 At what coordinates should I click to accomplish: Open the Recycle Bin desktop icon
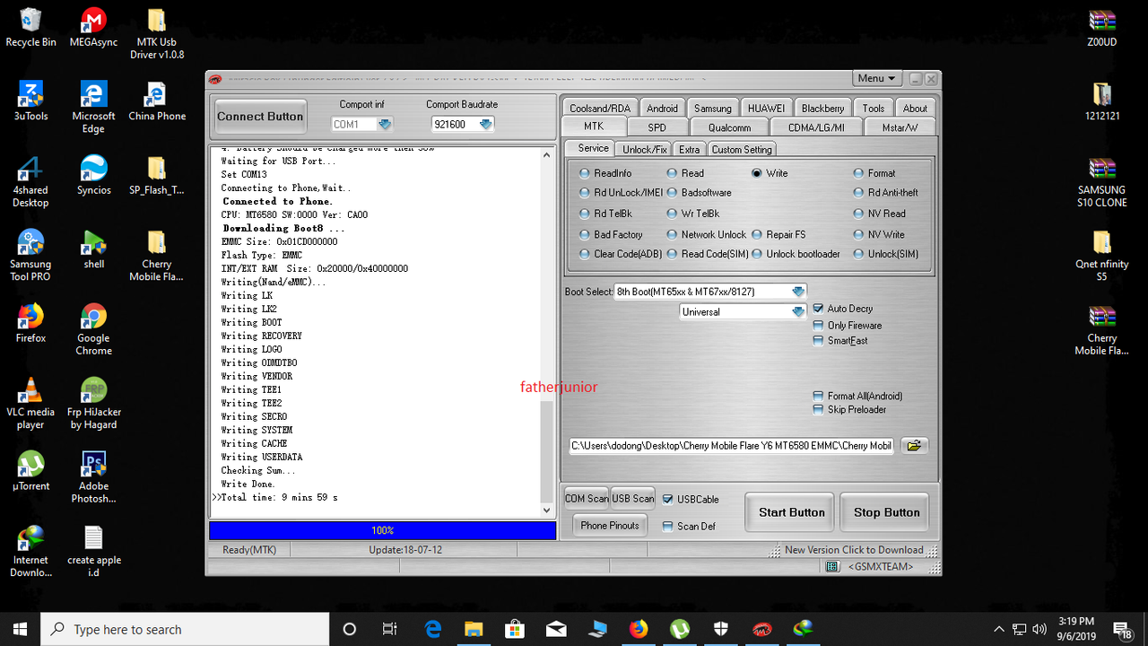(x=30, y=27)
